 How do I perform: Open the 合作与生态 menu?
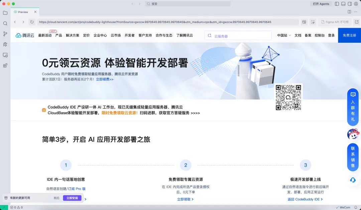[164, 35]
